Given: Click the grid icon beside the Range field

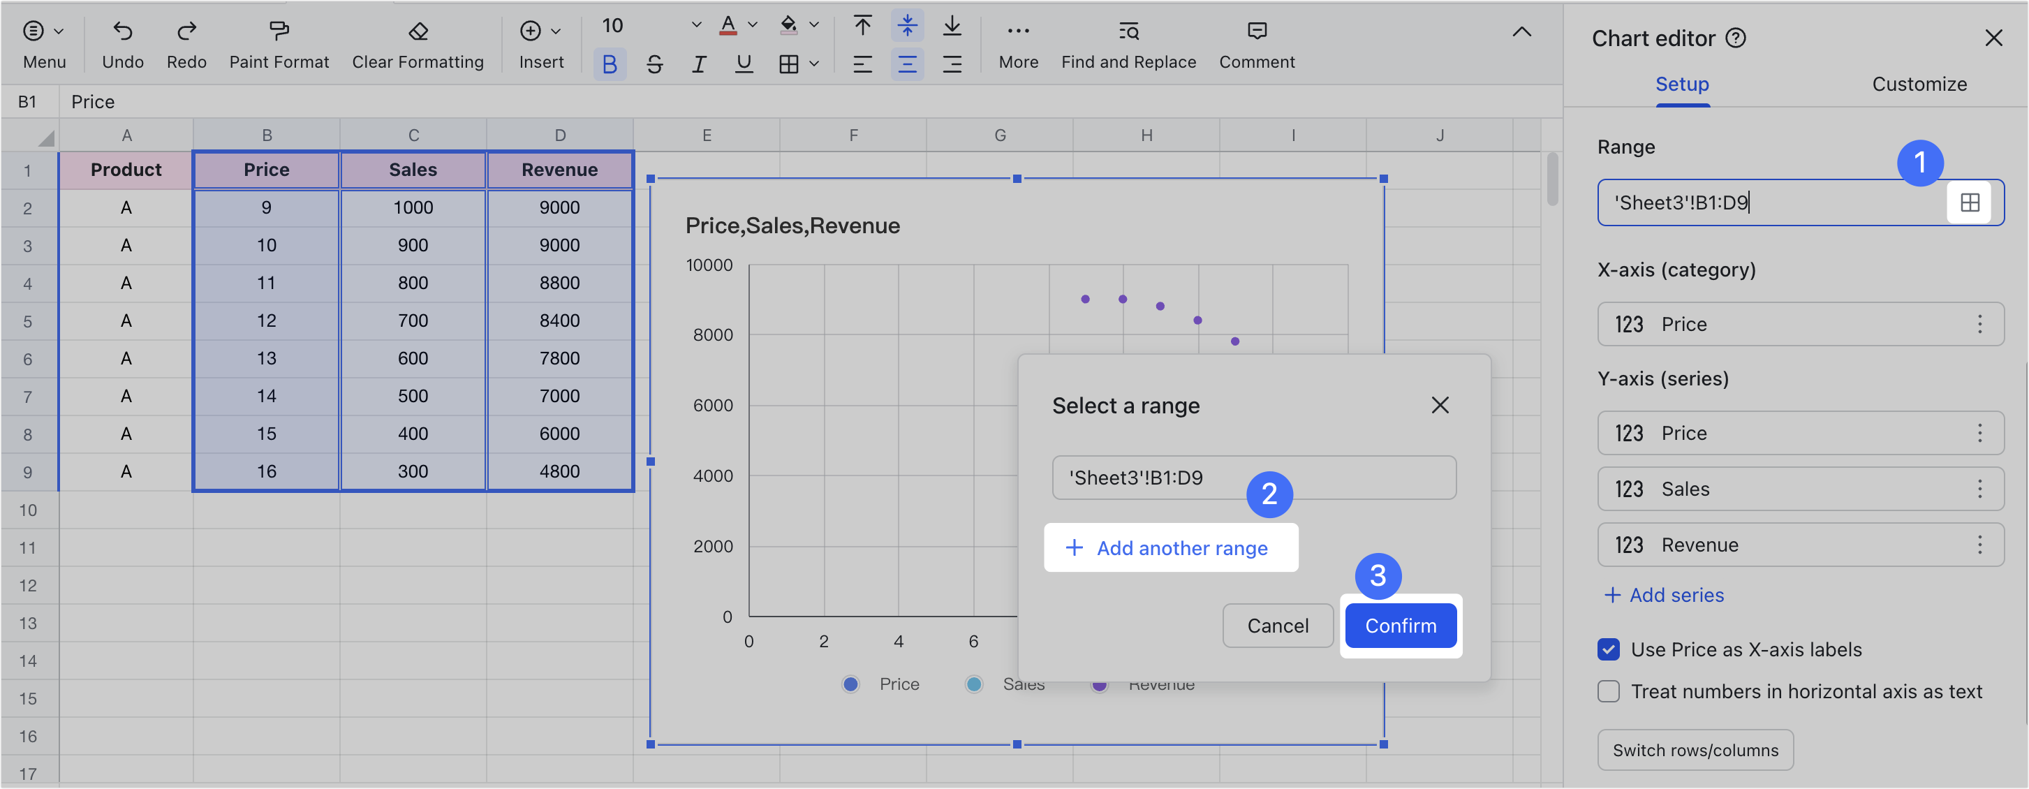Looking at the screenshot, I should [x=1971, y=202].
